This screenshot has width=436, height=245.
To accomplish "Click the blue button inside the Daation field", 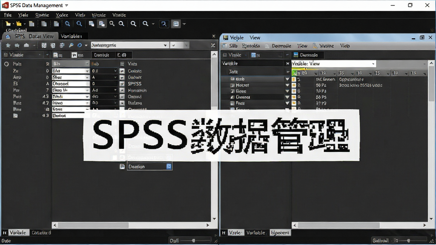I will click(169, 166).
